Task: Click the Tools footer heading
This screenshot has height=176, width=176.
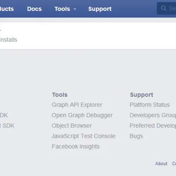Action: click(60, 95)
